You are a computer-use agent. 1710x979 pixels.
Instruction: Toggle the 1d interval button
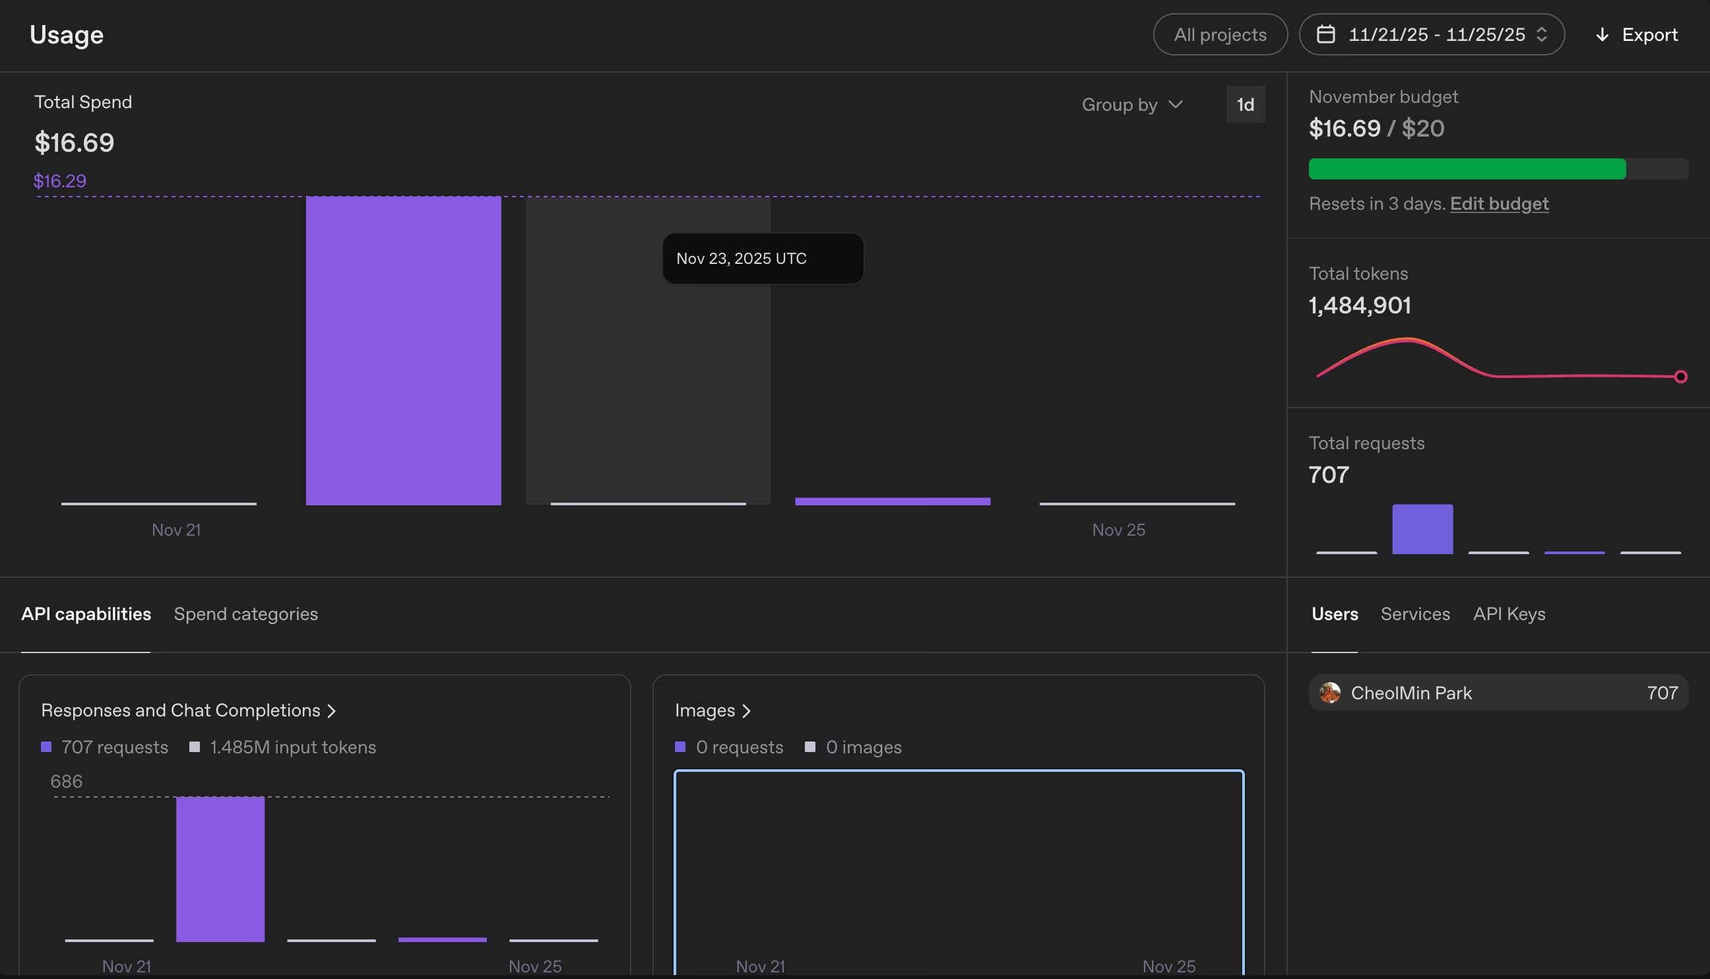1246,104
